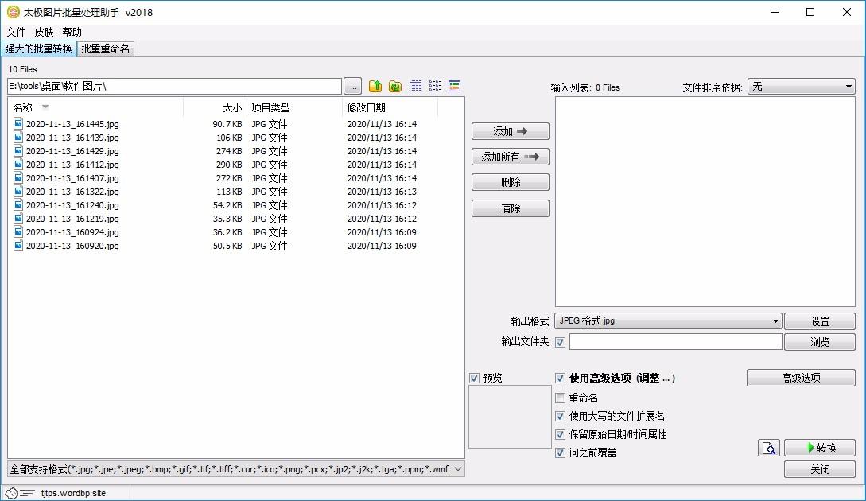Switch file list to details view
Screen dimensions: 866x501
(x=416, y=86)
